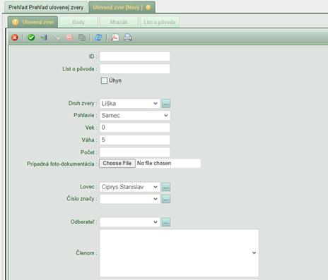
Task: Expand the Členom list dropdown arrow
Action: click(254, 253)
